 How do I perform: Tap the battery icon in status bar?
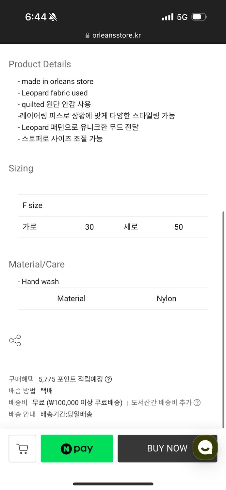pyautogui.click(x=199, y=17)
